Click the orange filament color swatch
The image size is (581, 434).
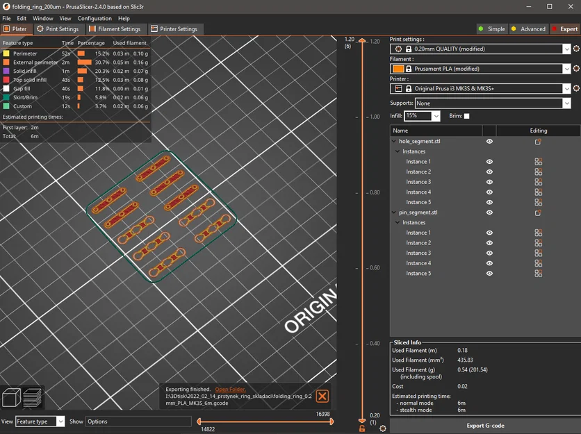pos(398,69)
